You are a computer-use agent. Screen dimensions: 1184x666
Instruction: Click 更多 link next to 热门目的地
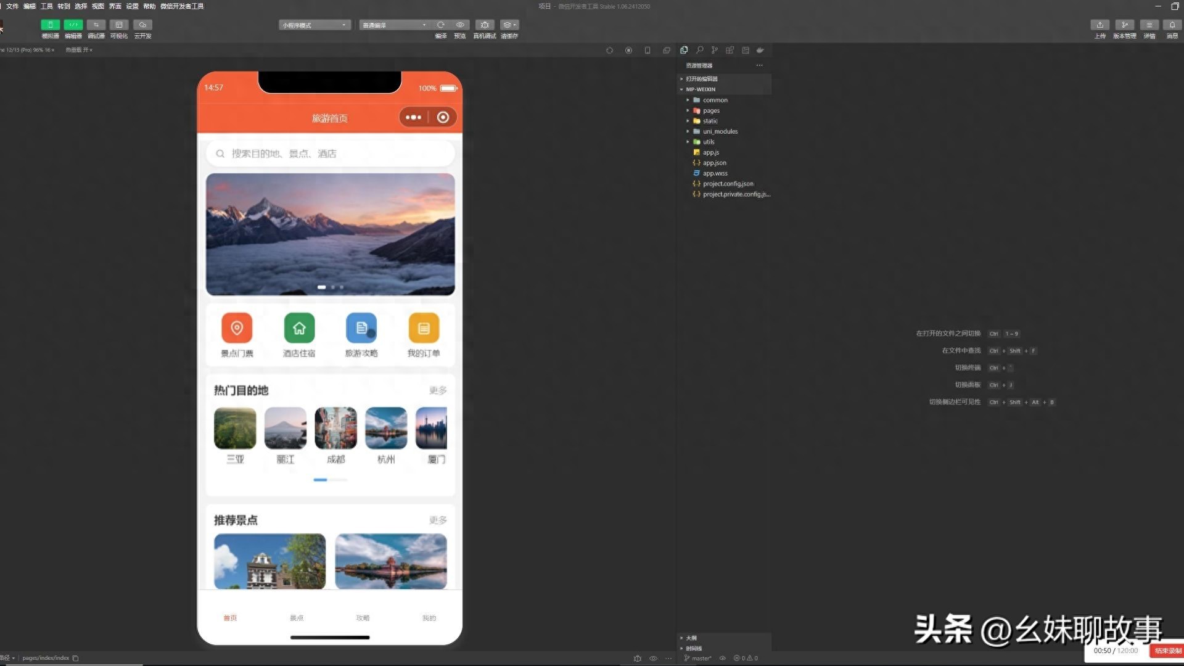(x=438, y=390)
